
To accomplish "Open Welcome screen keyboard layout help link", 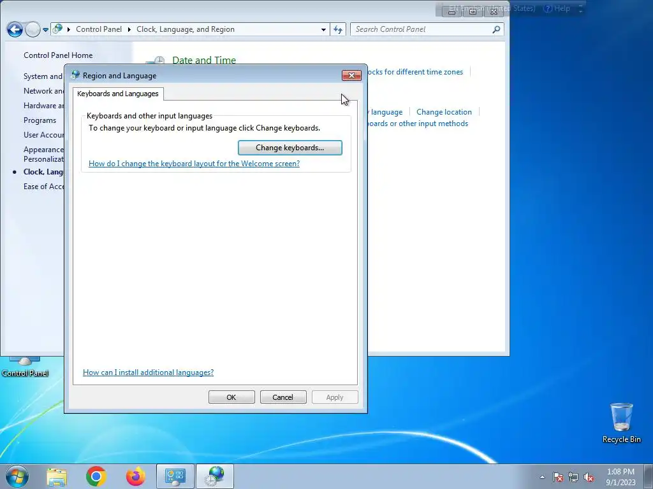I will coord(194,164).
